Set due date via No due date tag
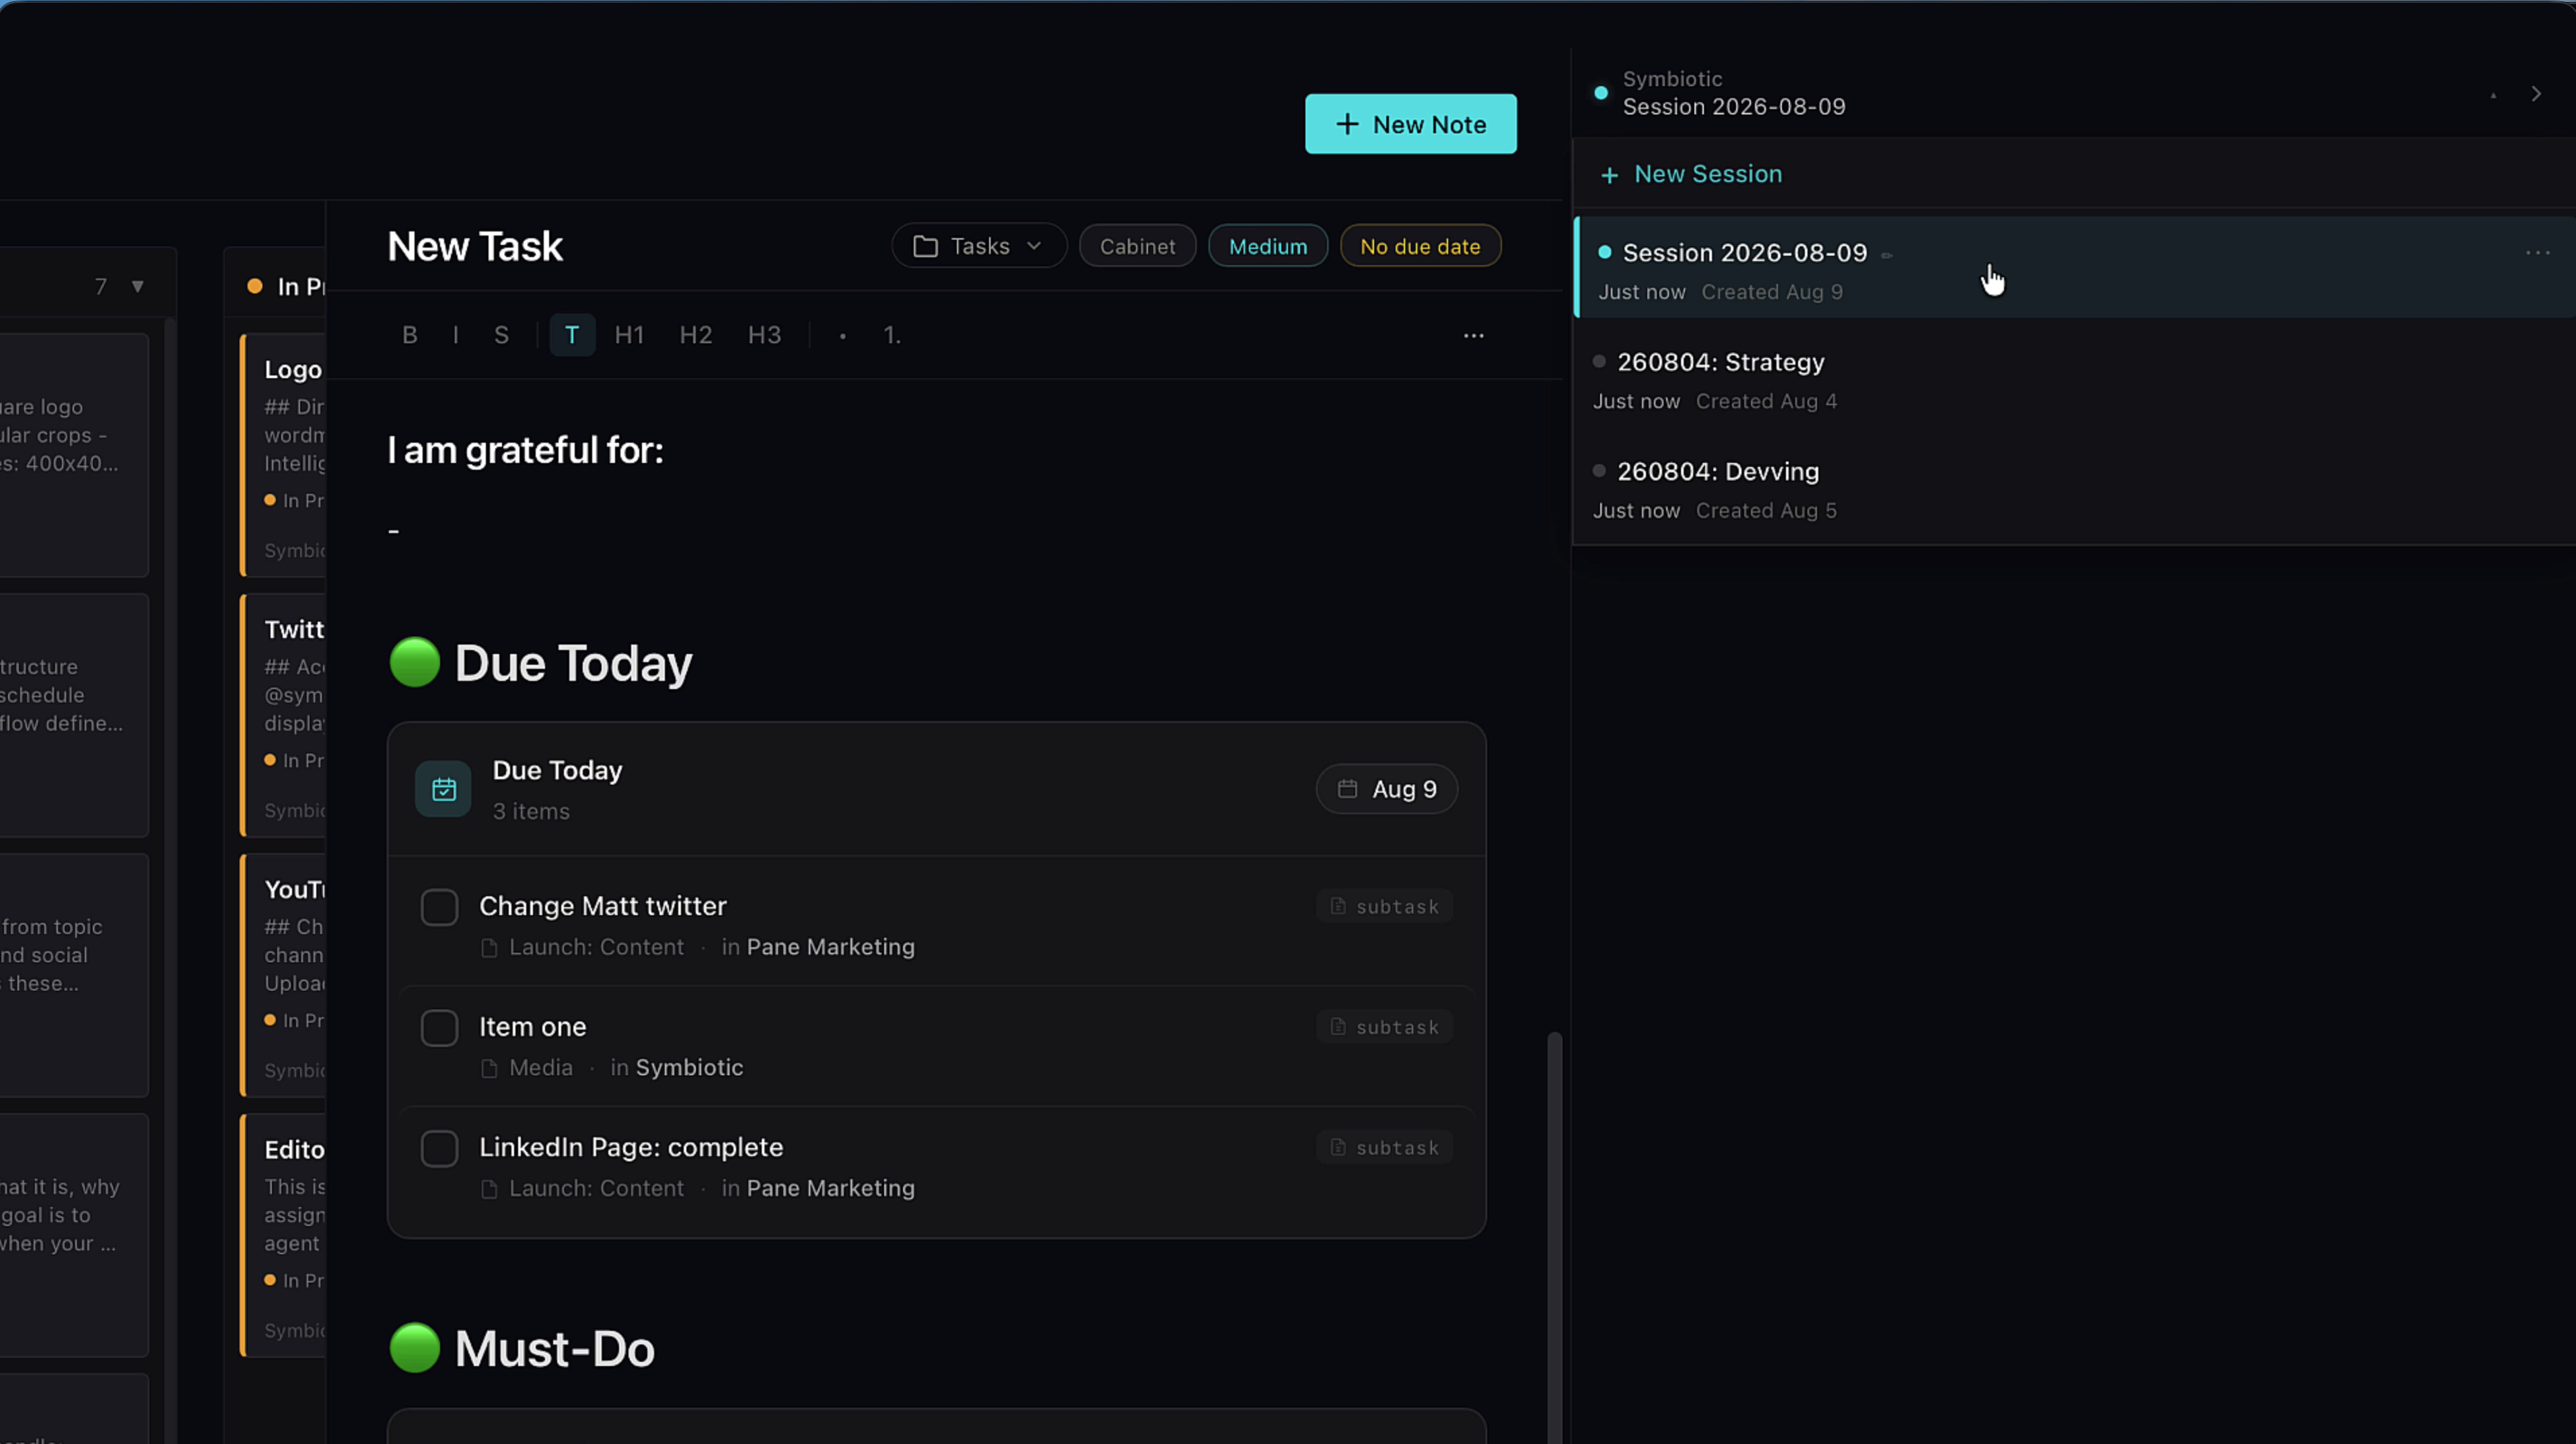The image size is (2576, 1444). point(1420,246)
